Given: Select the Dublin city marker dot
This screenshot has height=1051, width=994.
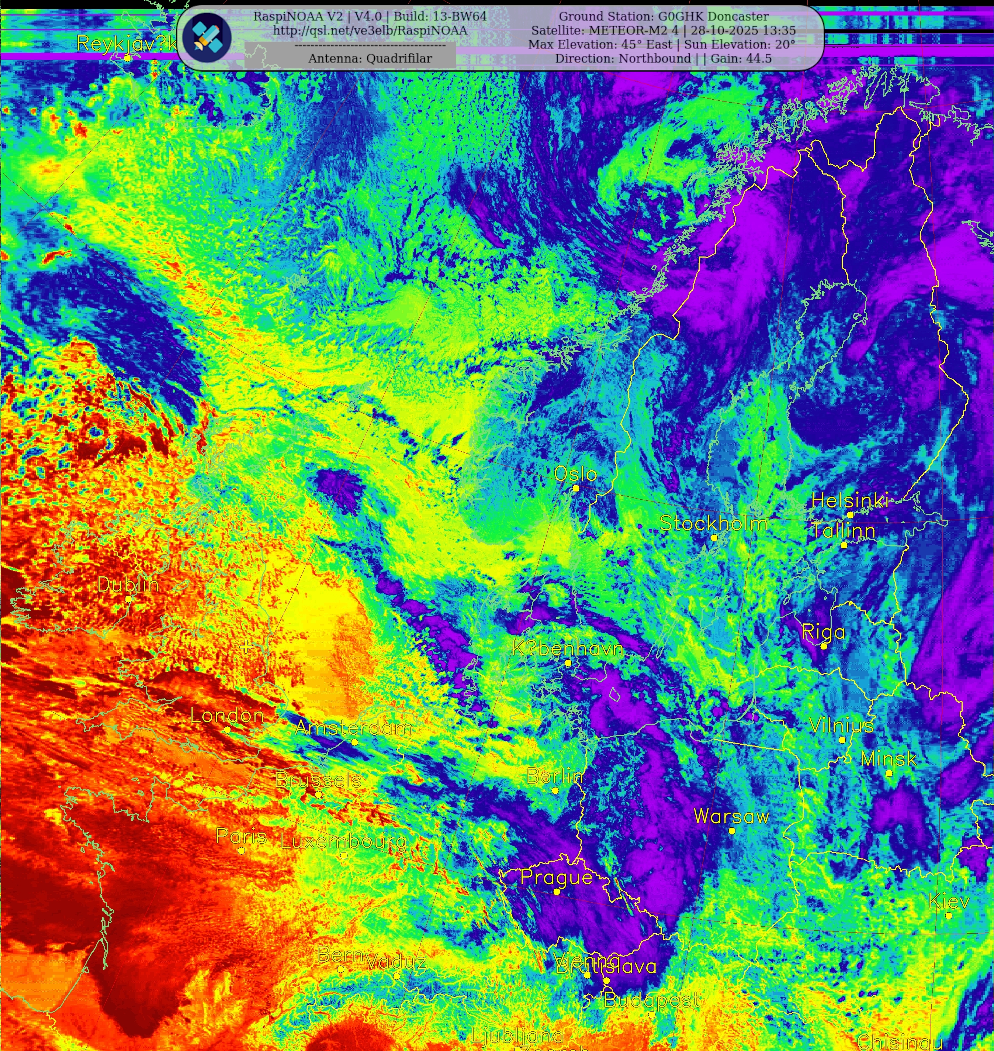Looking at the screenshot, I should click(128, 599).
